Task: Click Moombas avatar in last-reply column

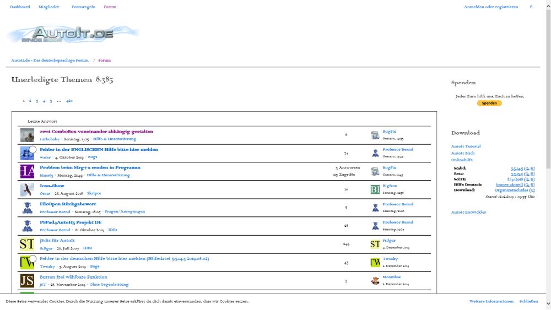Action: [375, 280]
